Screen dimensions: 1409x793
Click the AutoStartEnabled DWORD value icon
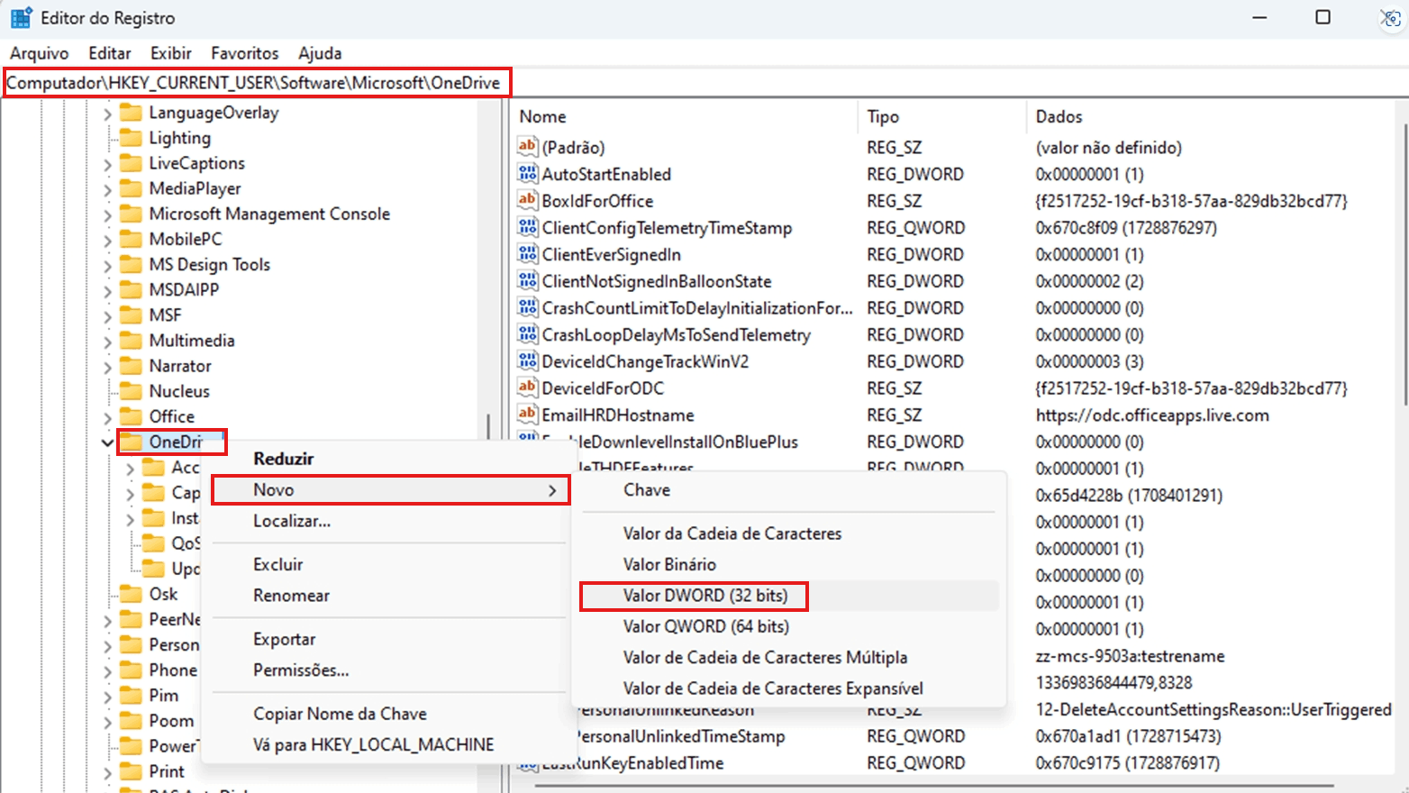click(527, 173)
